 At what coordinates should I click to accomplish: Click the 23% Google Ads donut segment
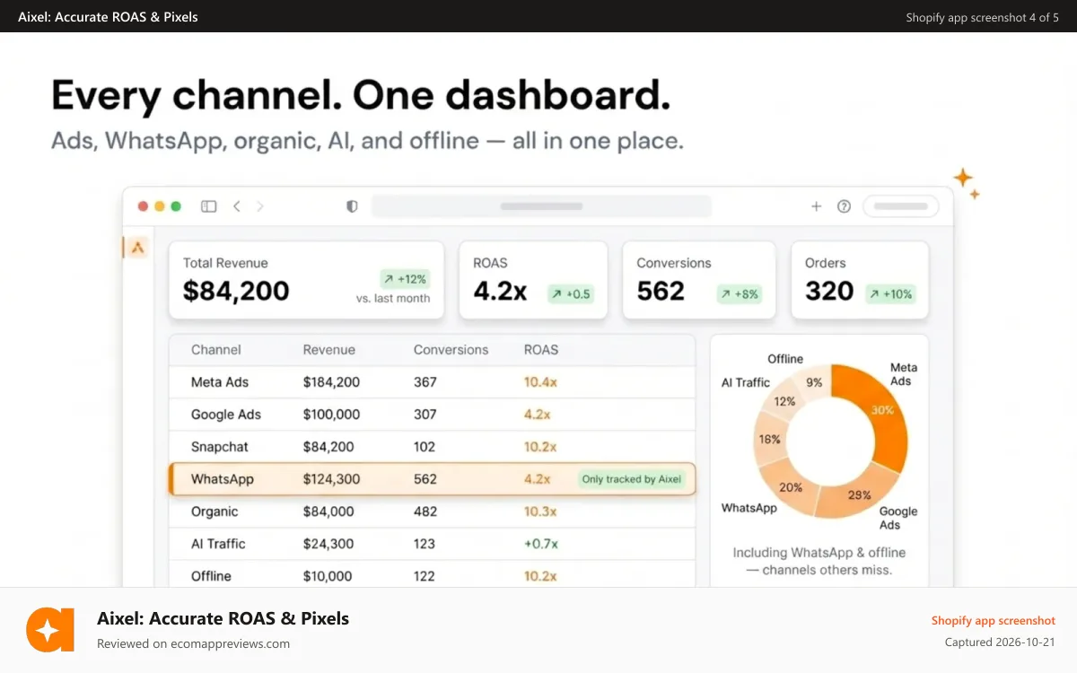point(859,494)
